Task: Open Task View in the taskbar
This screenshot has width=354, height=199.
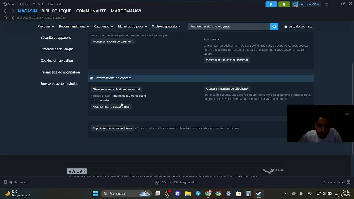Action: (158, 193)
